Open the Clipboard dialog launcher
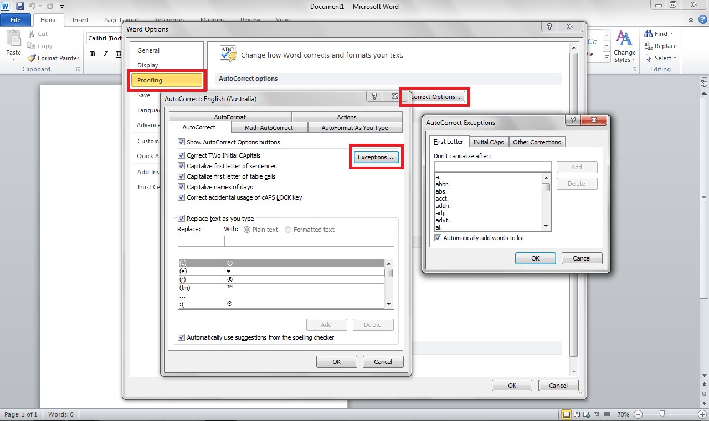The width and height of the screenshot is (709, 421). (78, 70)
